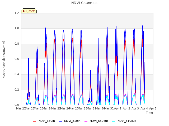169x126 pixels.
Task: Click the 0.4 y-axis tick label
Action: [17, 74]
